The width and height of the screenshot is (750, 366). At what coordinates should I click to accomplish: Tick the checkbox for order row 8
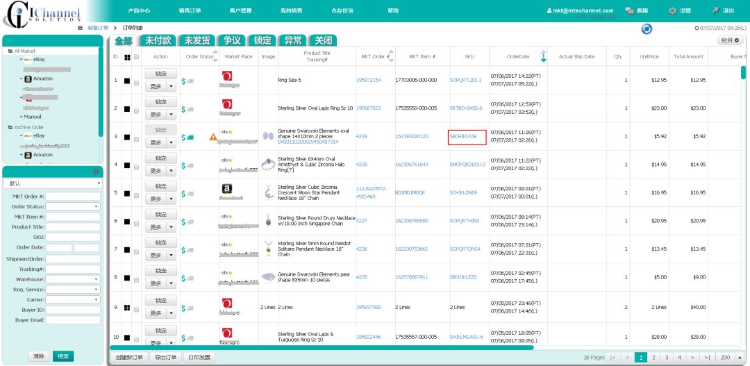pos(136,281)
